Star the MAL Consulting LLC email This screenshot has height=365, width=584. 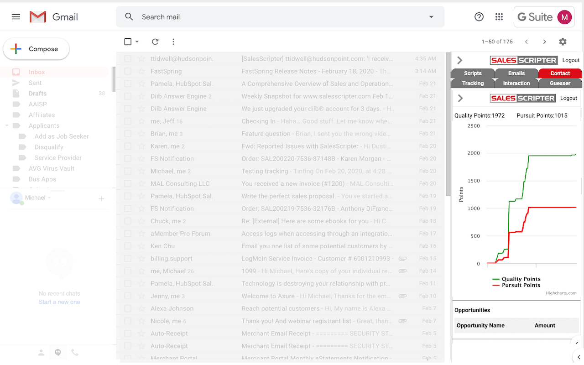click(x=141, y=183)
